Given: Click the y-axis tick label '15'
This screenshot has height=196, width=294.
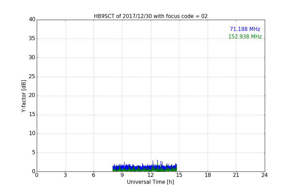Looking at the screenshot, I should [x=32, y=114].
